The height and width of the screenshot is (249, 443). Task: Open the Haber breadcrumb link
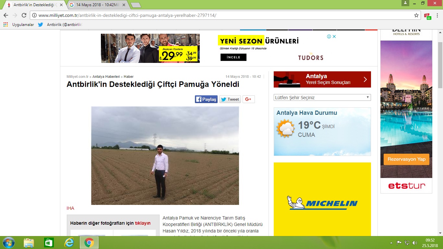click(129, 77)
